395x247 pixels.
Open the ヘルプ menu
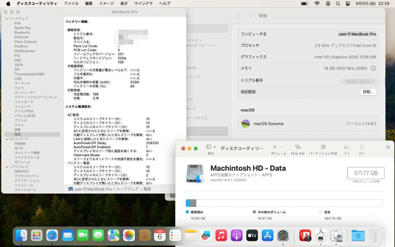tap(165, 4)
